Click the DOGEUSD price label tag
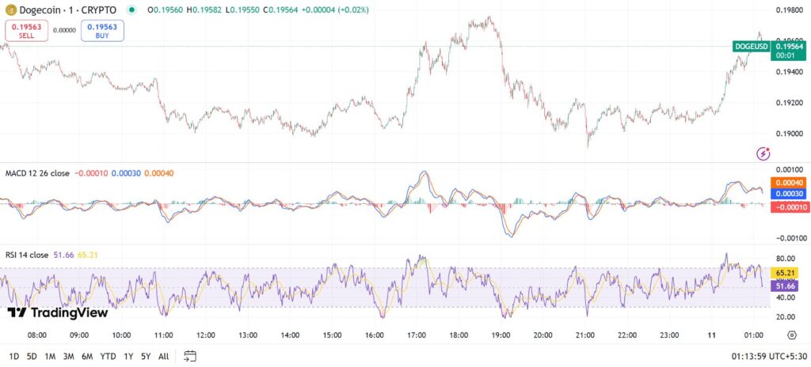 click(x=751, y=47)
